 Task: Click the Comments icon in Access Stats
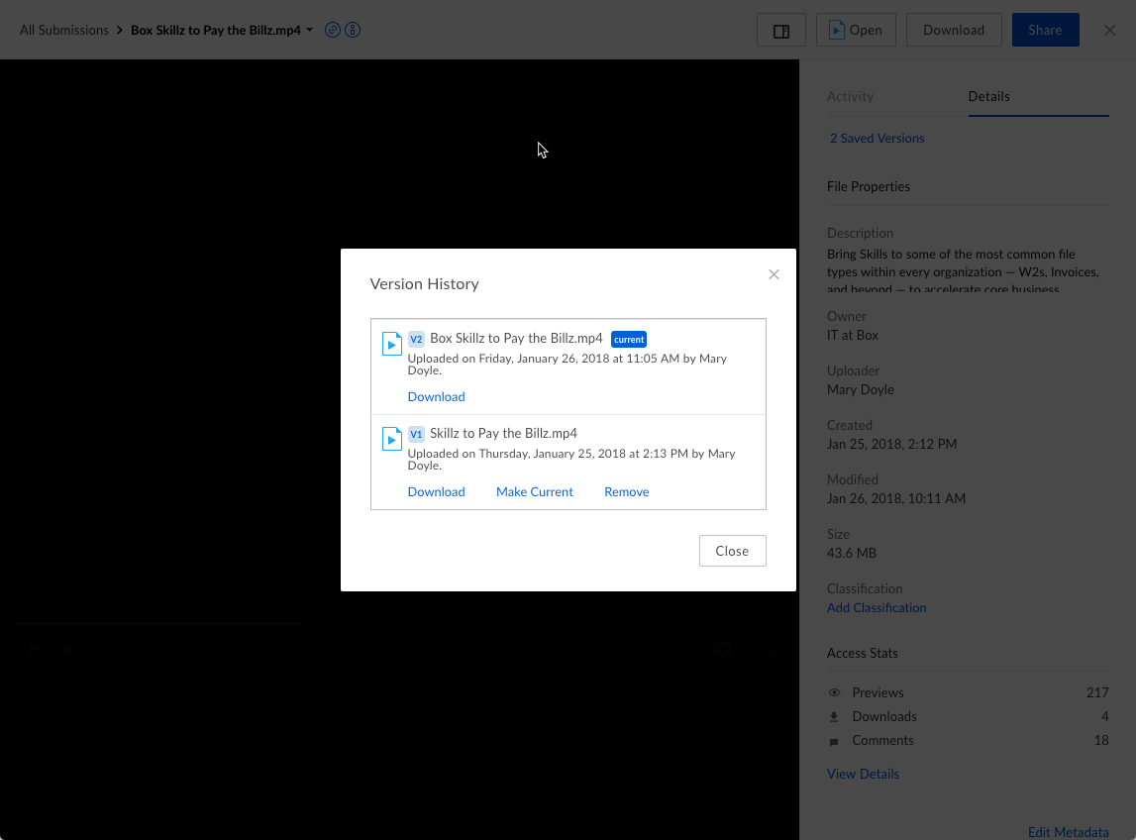833,740
